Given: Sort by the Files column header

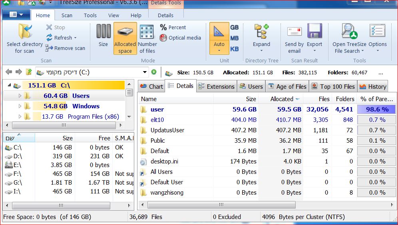Looking at the screenshot, I should coord(318,99).
